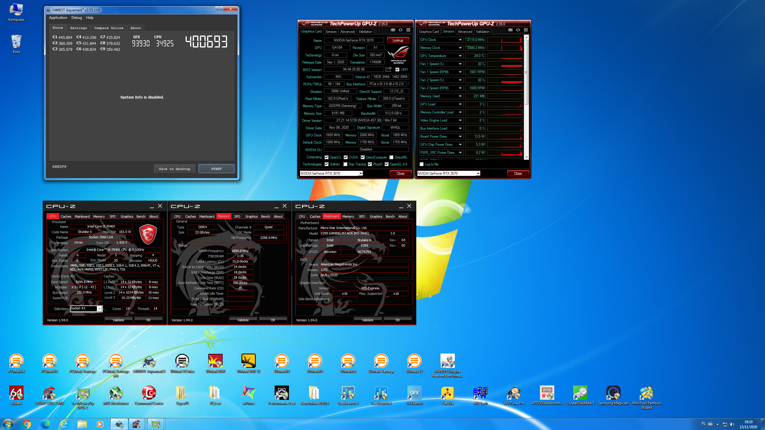Open Command Center desktop shortcut

click(x=149, y=395)
